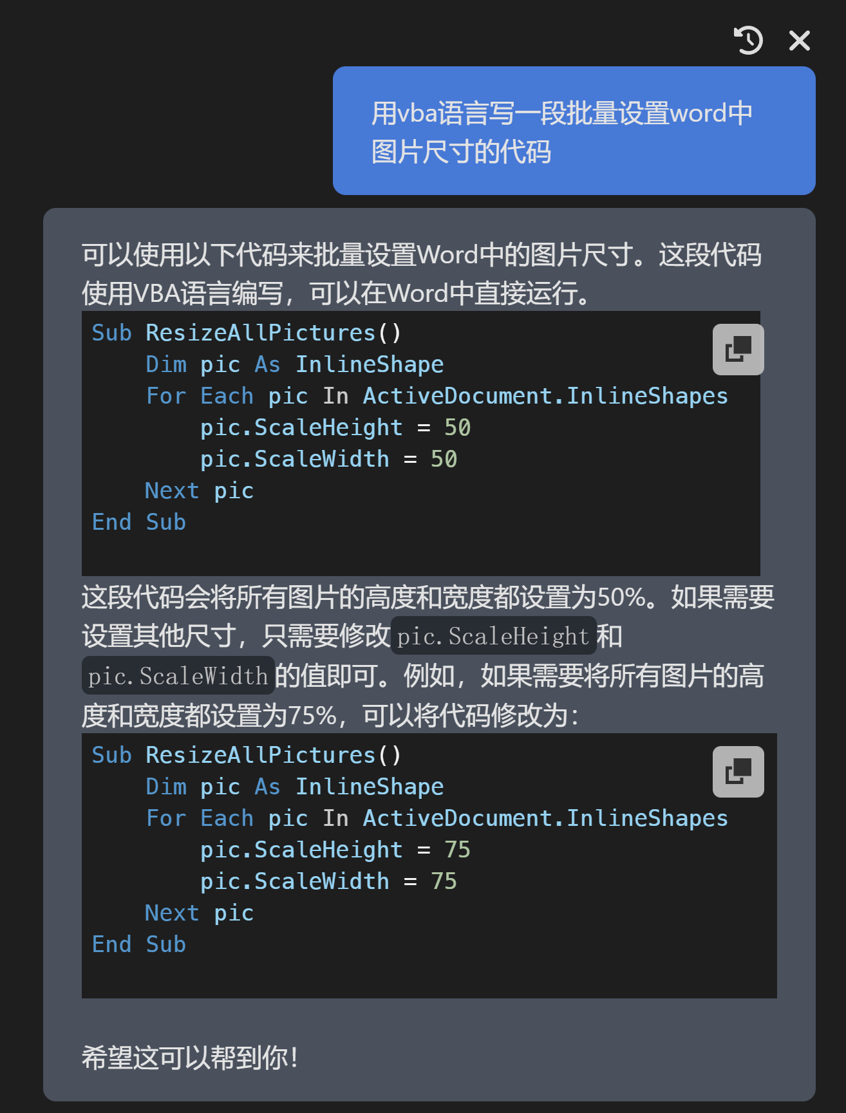Click Next pic in the second code block
Image resolution: width=846 pixels, height=1113 pixels.
point(200,913)
